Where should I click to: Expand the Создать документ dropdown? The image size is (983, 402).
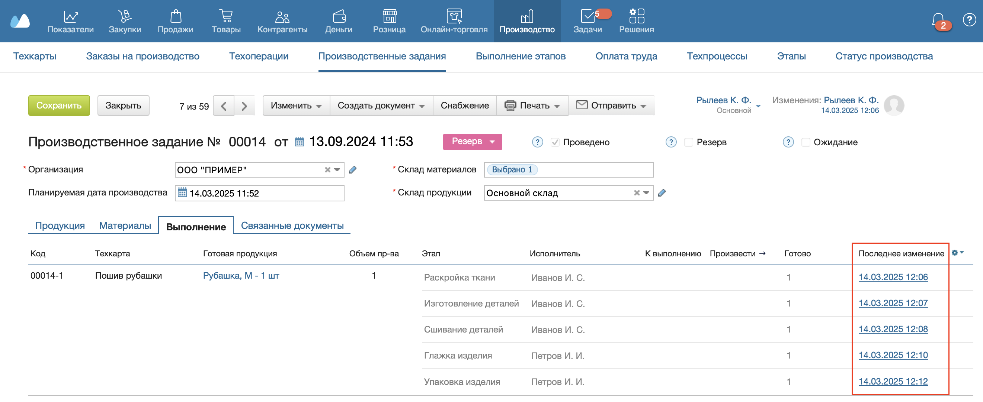click(x=381, y=106)
